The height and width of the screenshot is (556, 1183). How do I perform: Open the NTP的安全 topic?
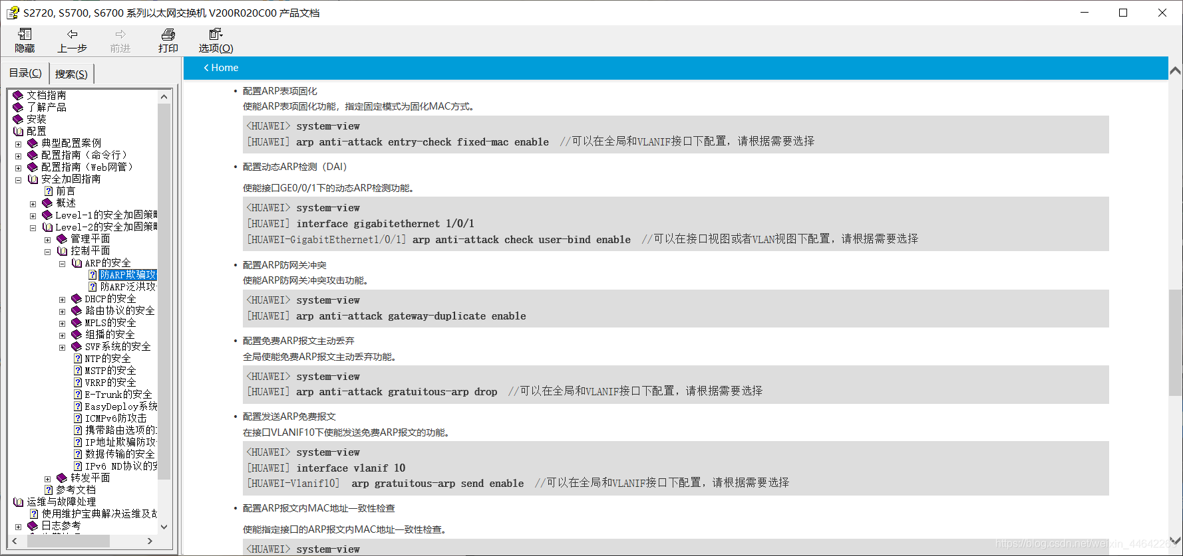[x=108, y=359]
